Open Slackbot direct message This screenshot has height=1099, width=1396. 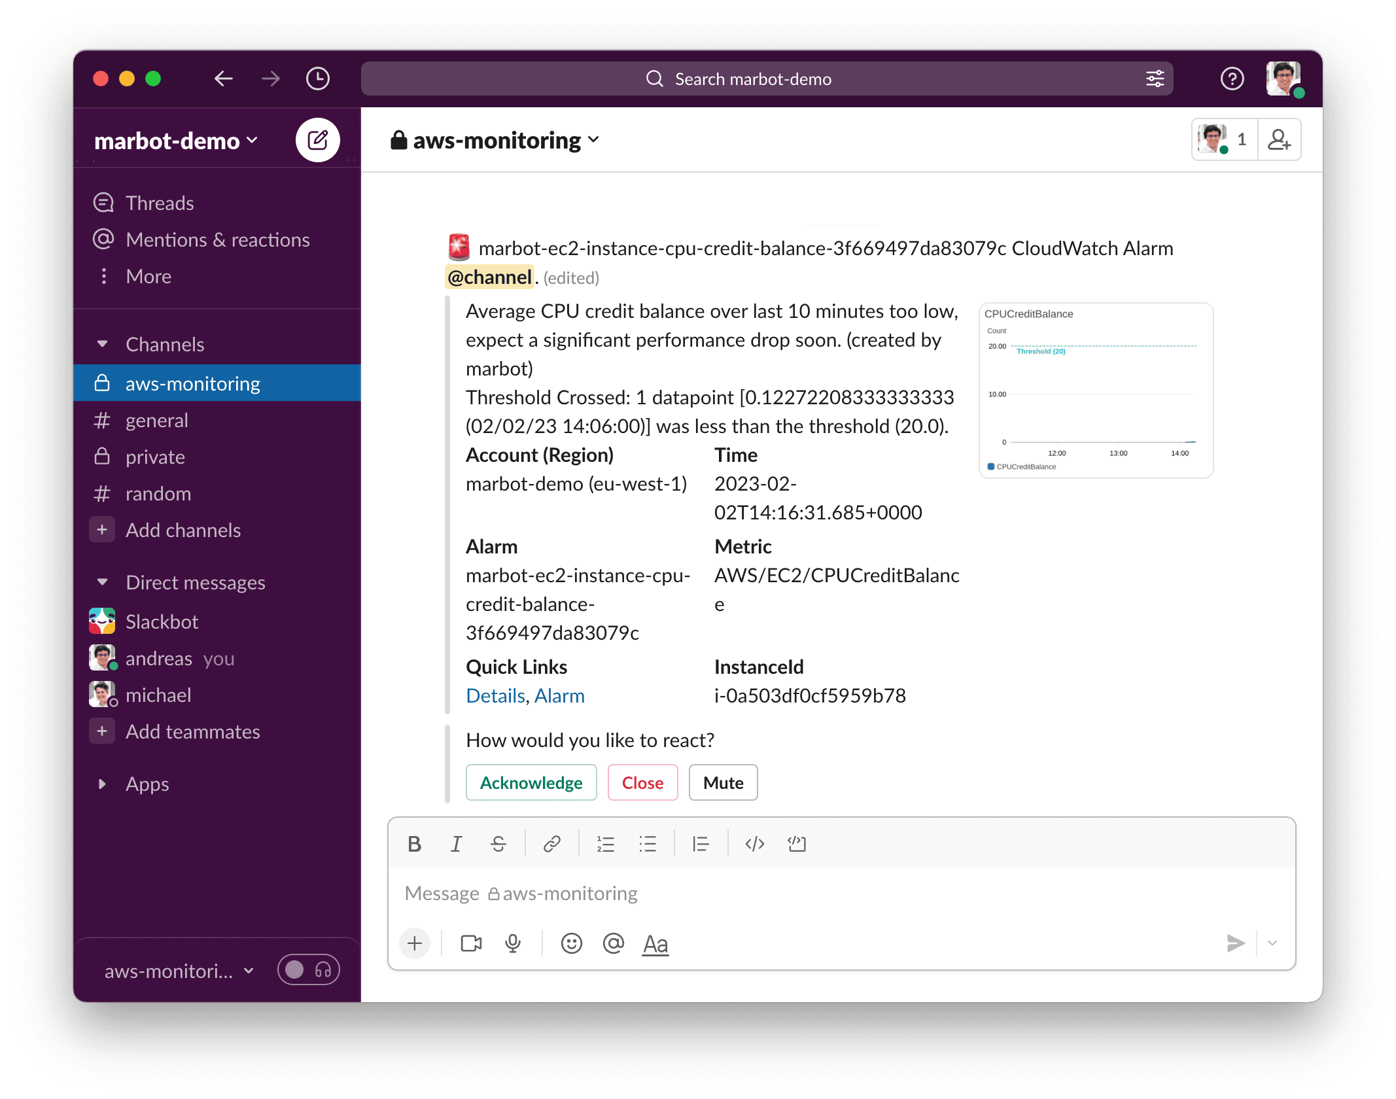(x=217, y=621)
